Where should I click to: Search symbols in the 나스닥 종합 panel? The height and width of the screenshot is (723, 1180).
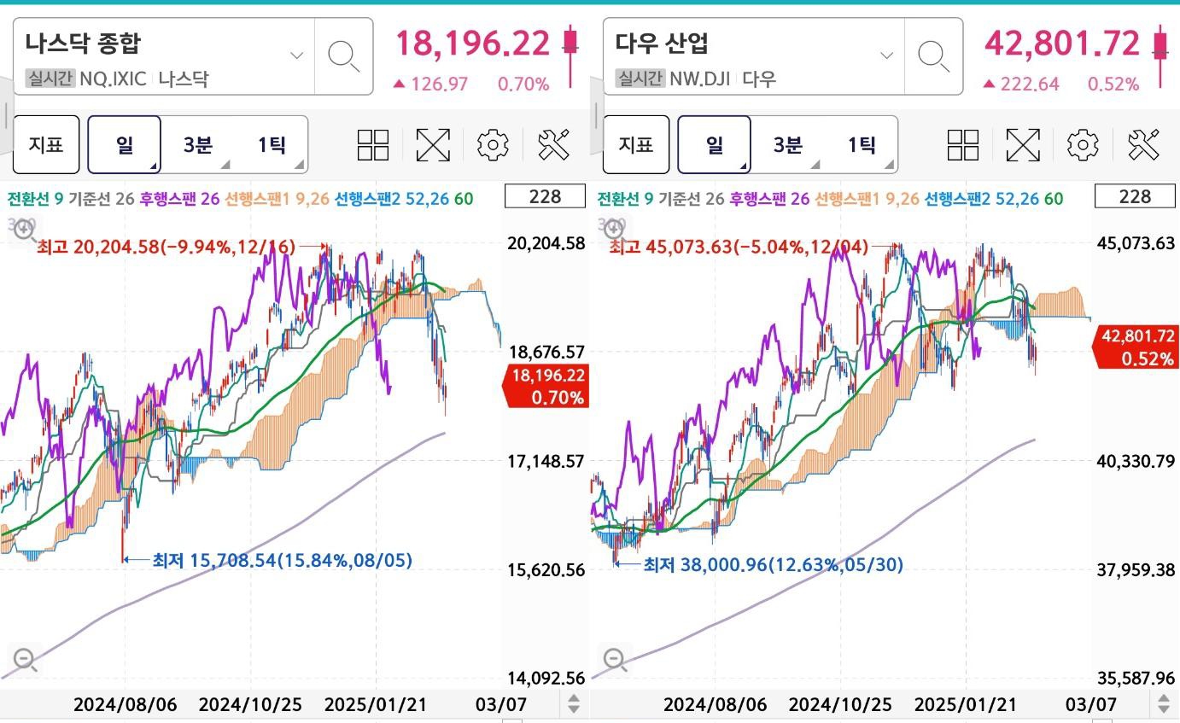(343, 56)
